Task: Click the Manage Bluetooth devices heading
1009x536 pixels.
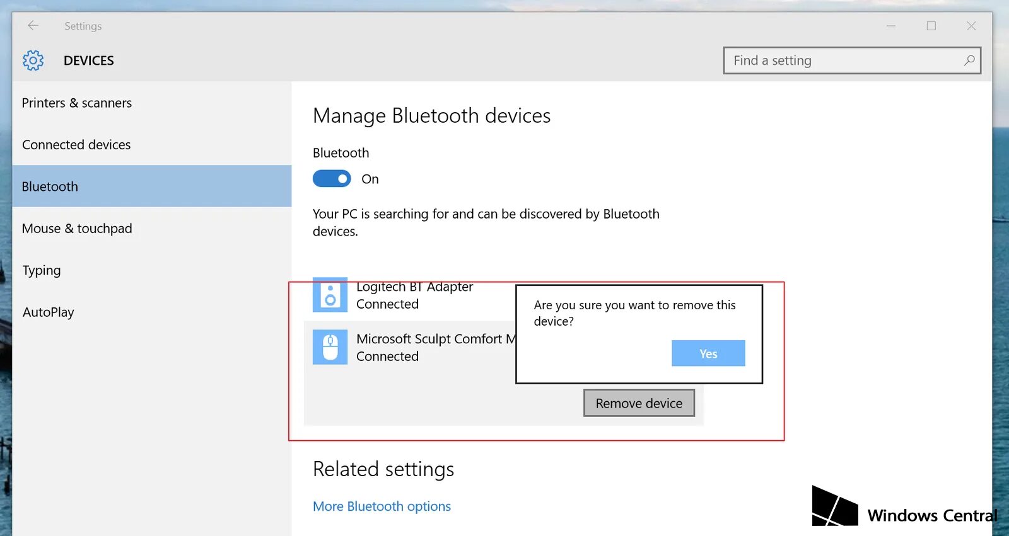Action: point(431,116)
